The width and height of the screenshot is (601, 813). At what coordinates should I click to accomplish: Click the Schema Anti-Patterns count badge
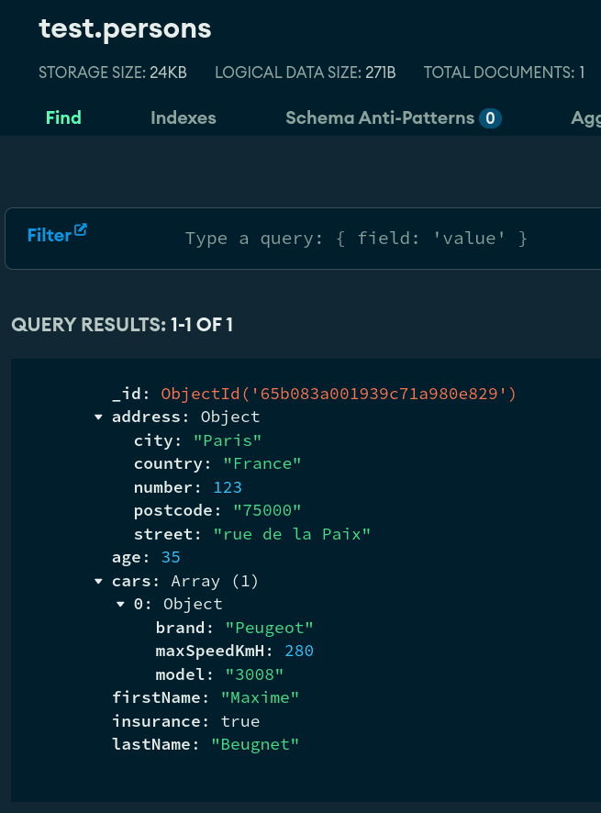491,117
